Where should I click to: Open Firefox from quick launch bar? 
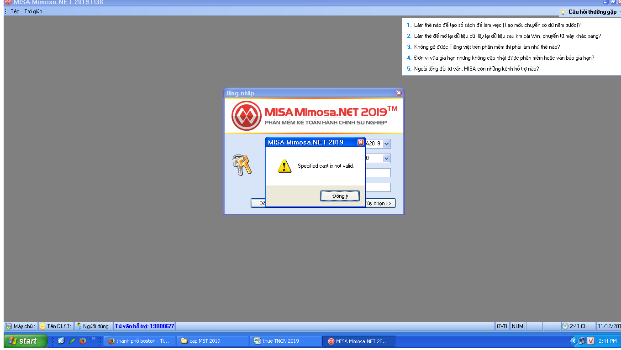83,341
